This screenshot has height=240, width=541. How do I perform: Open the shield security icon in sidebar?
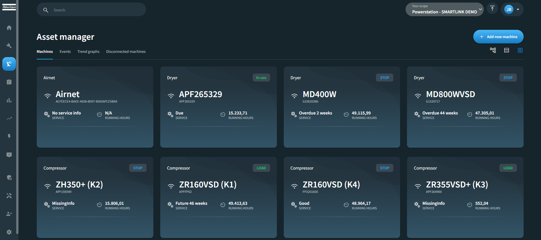9,178
